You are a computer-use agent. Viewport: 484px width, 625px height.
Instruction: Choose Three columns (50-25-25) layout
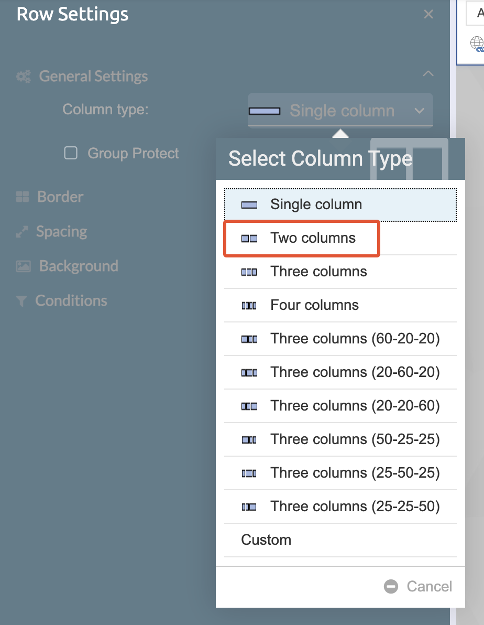tap(355, 439)
